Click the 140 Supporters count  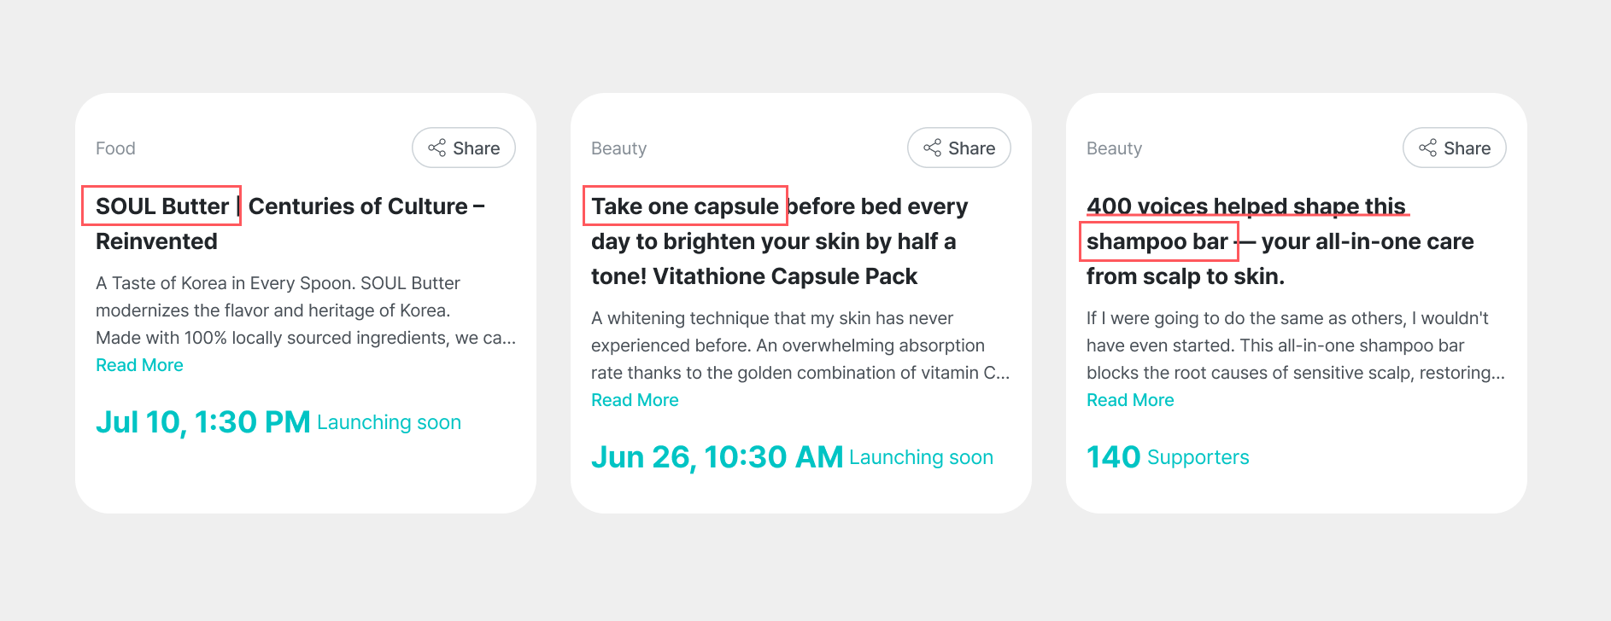1167,457
